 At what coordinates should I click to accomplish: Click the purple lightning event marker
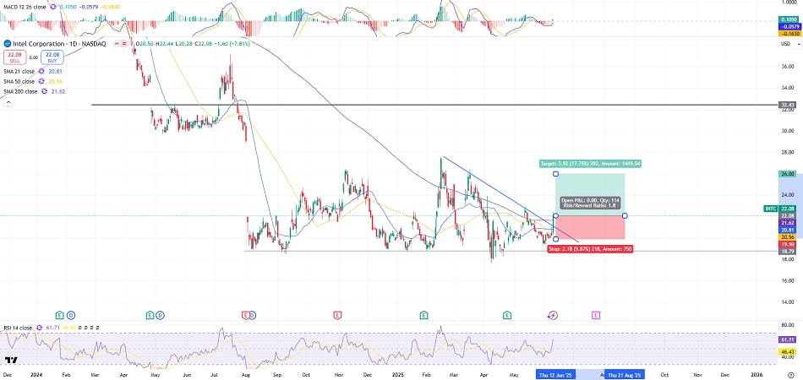pos(553,315)
